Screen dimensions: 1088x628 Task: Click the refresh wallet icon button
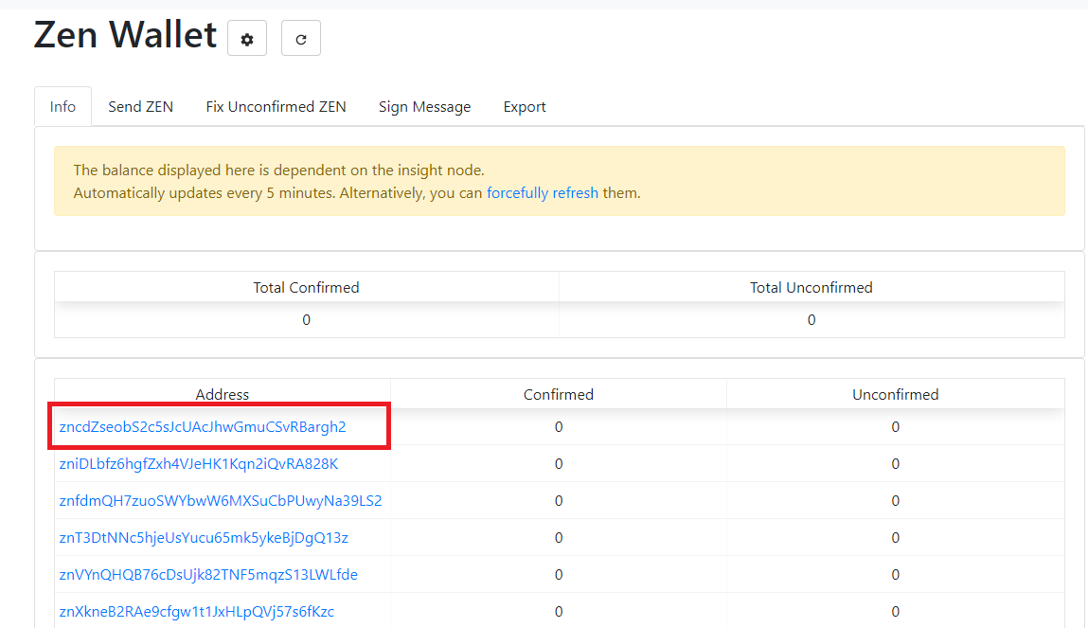(x=300, y=38)
